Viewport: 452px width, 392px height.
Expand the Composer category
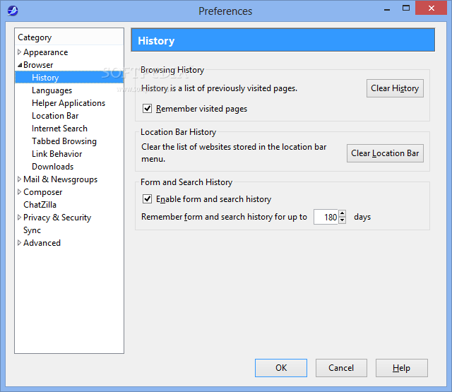coord(19,192)
